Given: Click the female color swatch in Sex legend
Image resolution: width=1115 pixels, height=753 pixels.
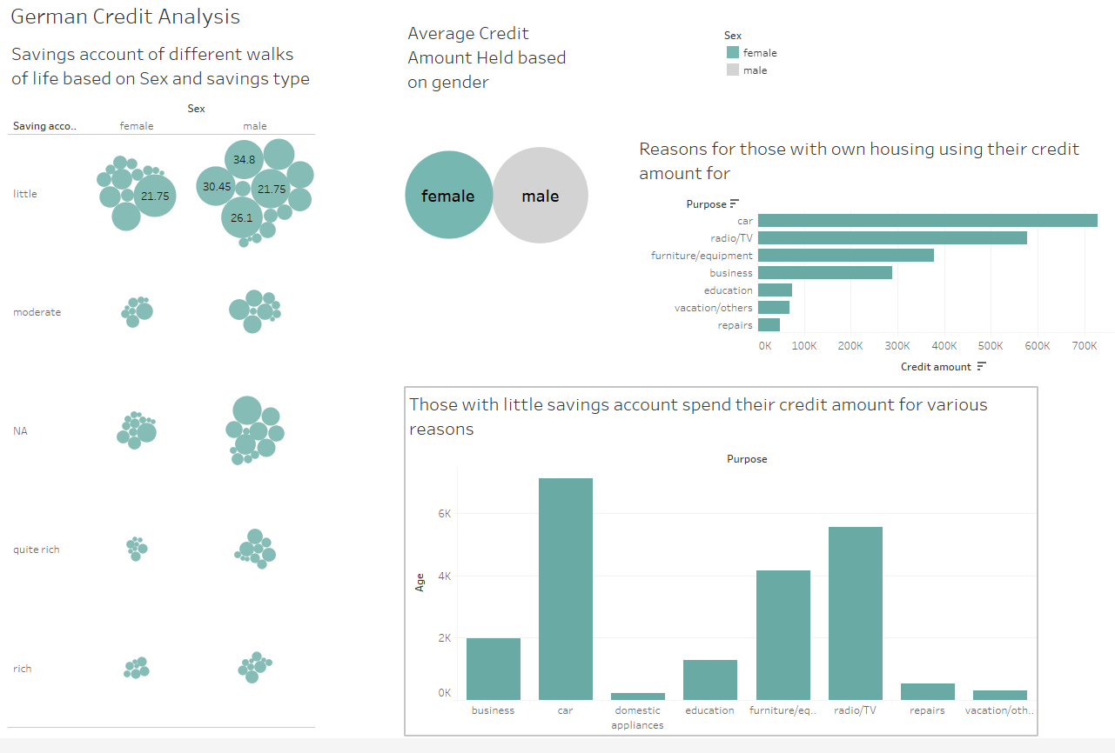Looking at the screenshot, I should [733, 52].
